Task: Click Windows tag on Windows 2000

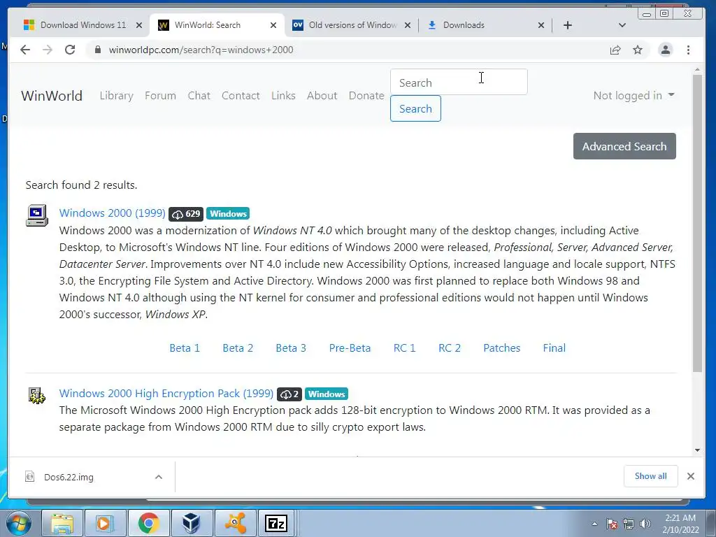Action: click(228, 214)
